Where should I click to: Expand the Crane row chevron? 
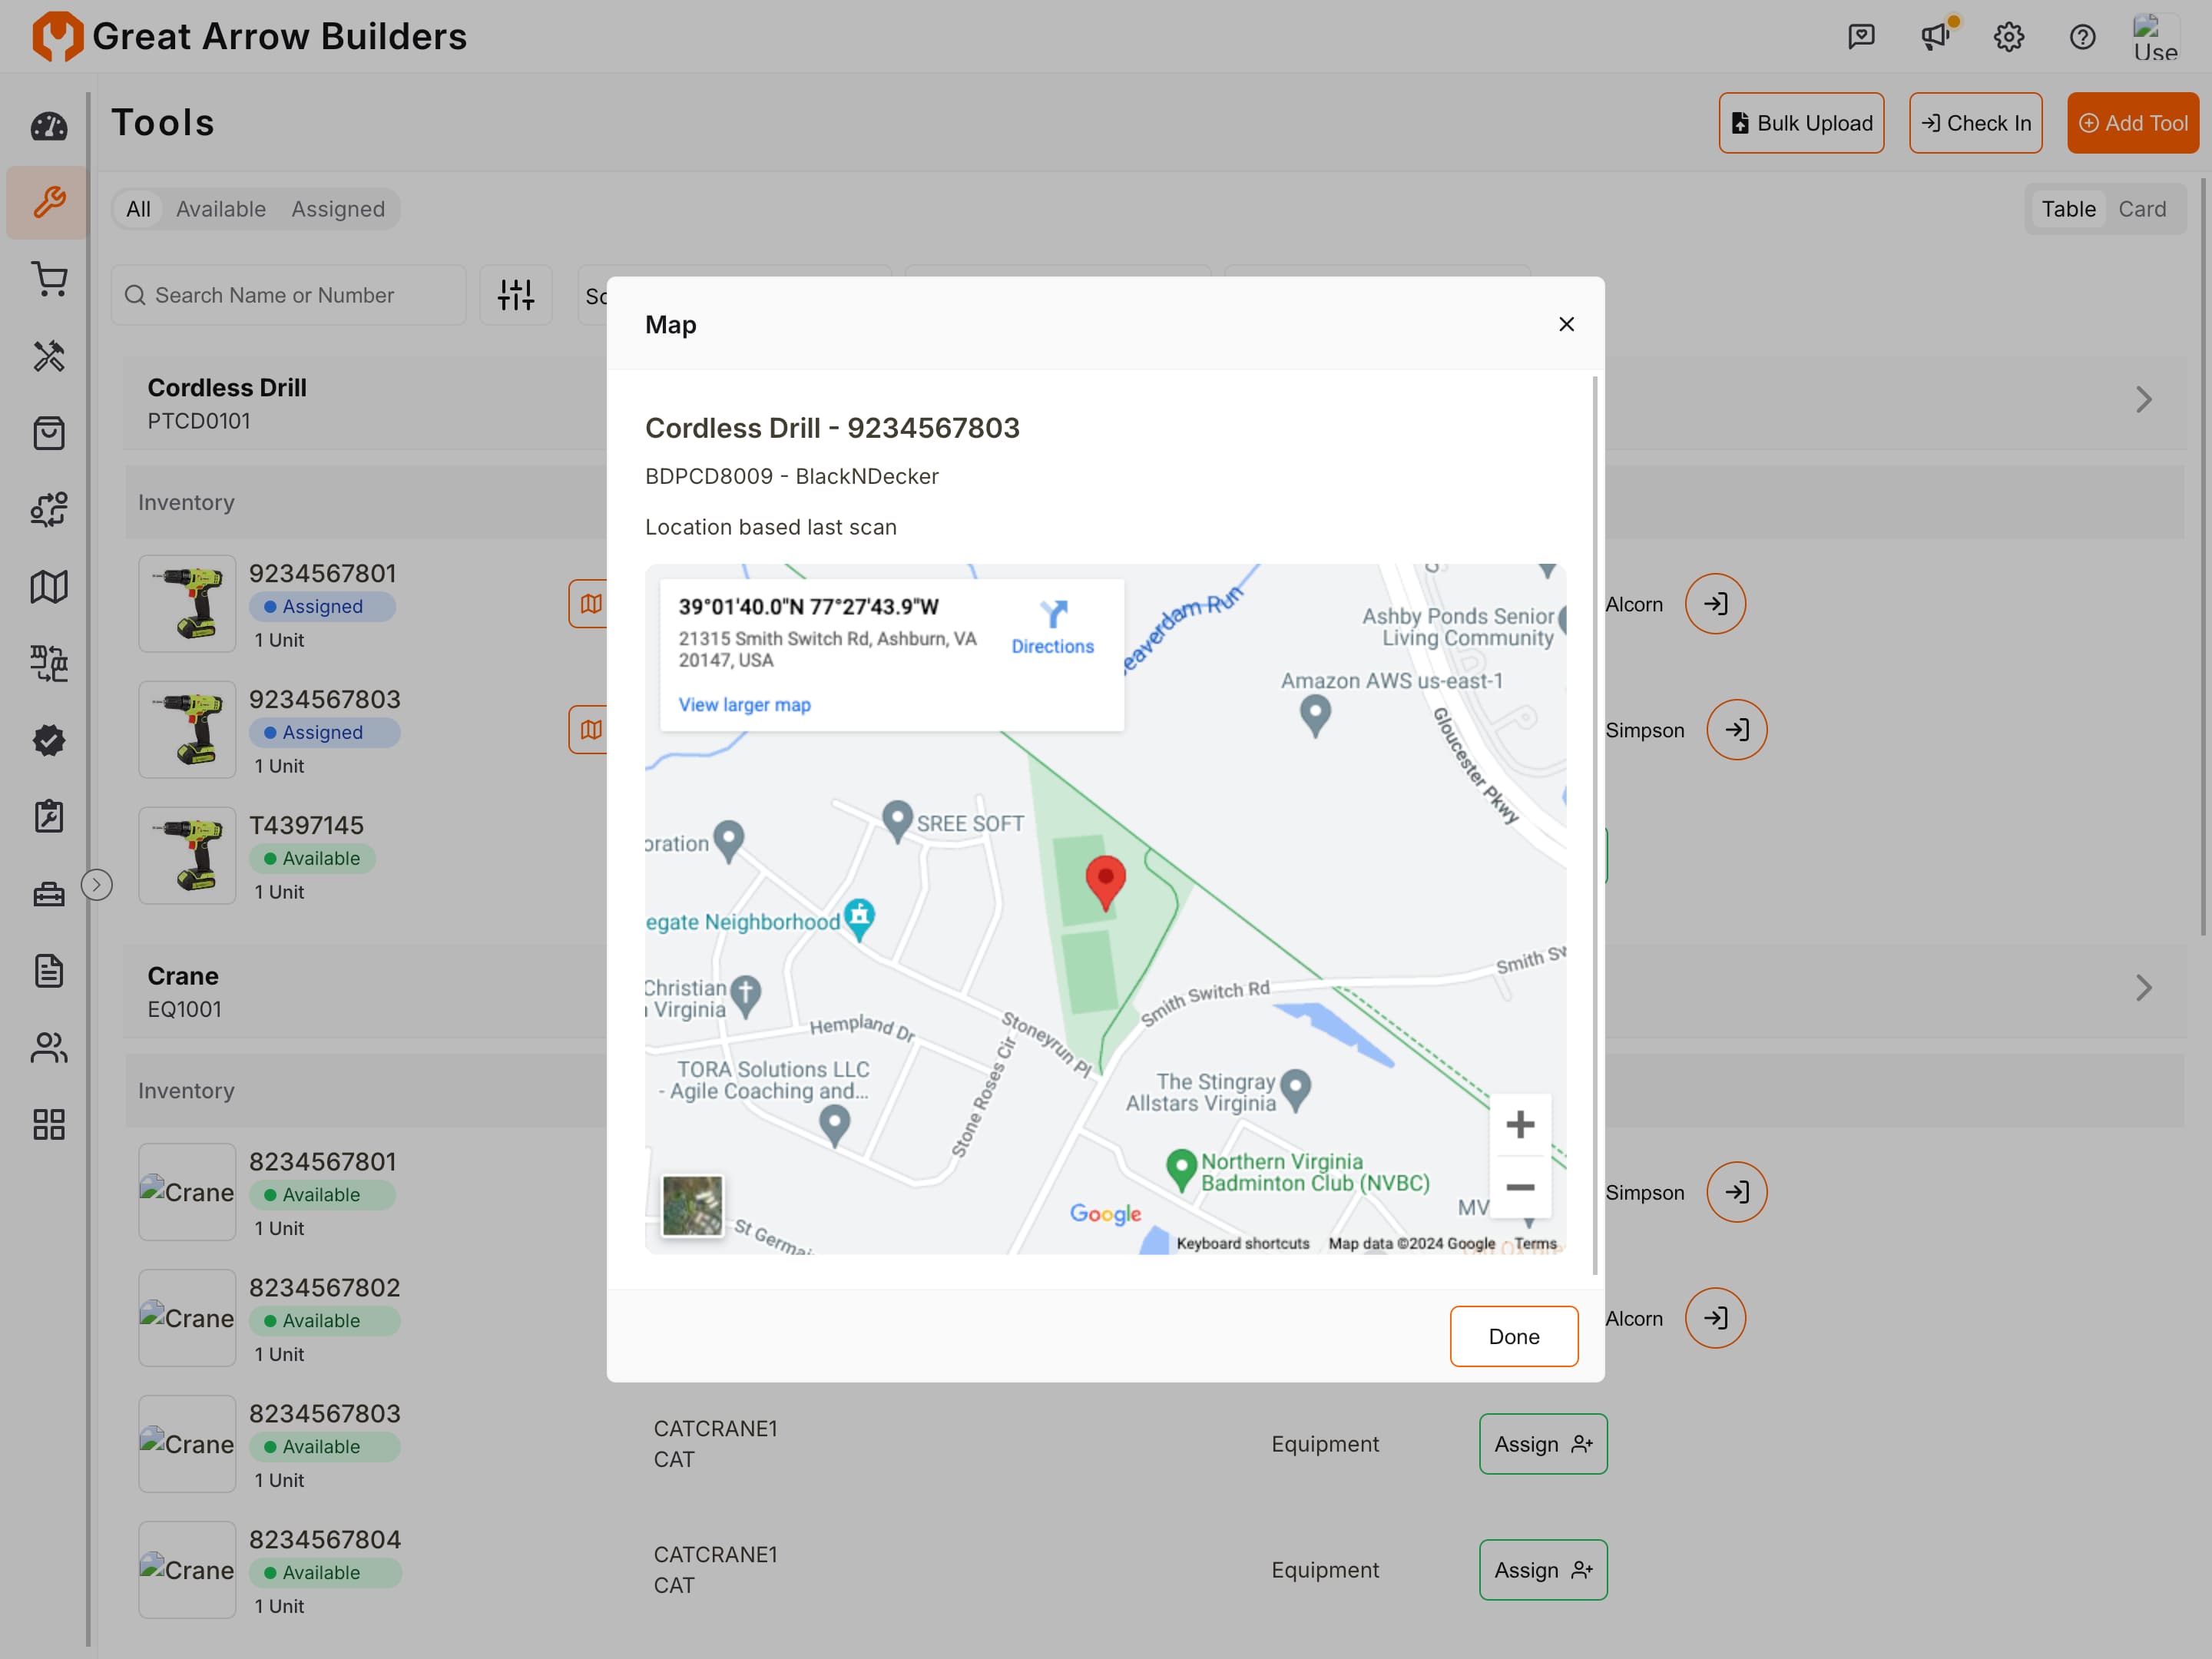[x=2143, y=989]
